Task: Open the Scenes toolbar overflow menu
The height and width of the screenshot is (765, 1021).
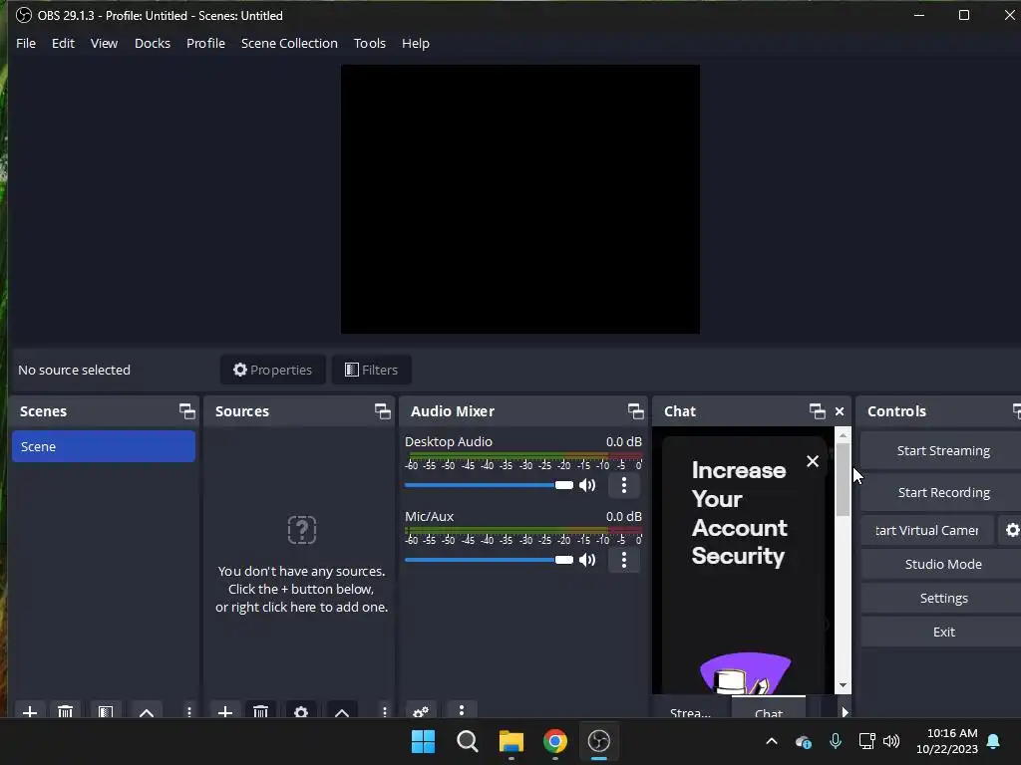Action: (188, 711)
